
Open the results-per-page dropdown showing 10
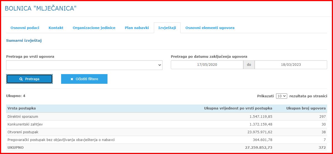tap(282, 96)
